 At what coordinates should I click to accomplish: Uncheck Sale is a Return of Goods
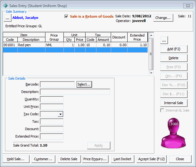pos(66,16)
